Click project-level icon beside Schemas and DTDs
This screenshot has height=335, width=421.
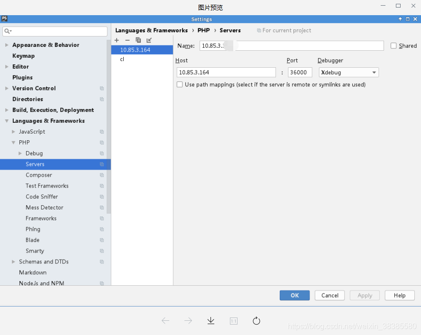pos(102,262)
